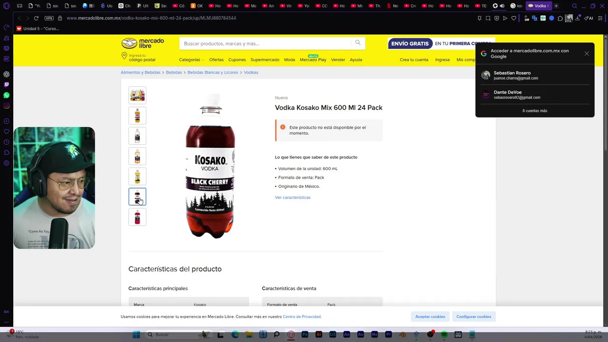This screenshot has height=342, width=608.
Task: Reload the page with the refresh icon
Action: [x=36, y=18]
